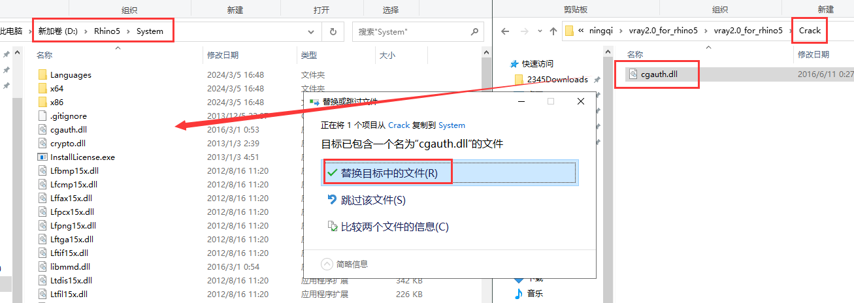Sort by 修改日期 column in System window
The height and width of the screenshot is (303, 854).
[223, 56]
